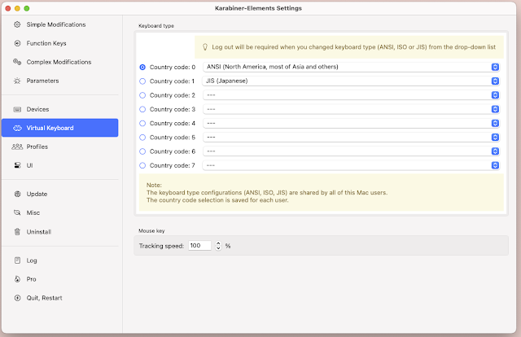521x337 pixels.
Task: Open the Log section
Action: pos(32,260)
